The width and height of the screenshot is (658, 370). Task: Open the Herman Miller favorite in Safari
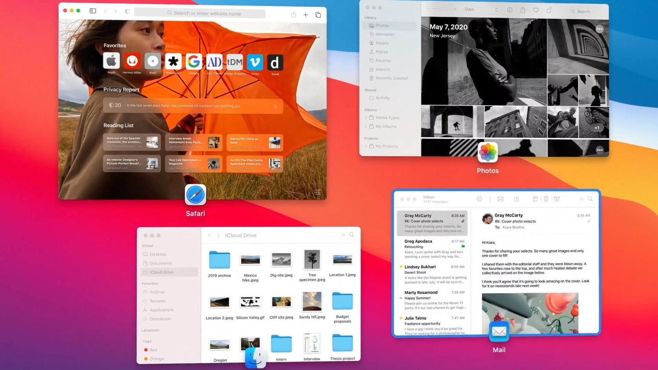132,61
